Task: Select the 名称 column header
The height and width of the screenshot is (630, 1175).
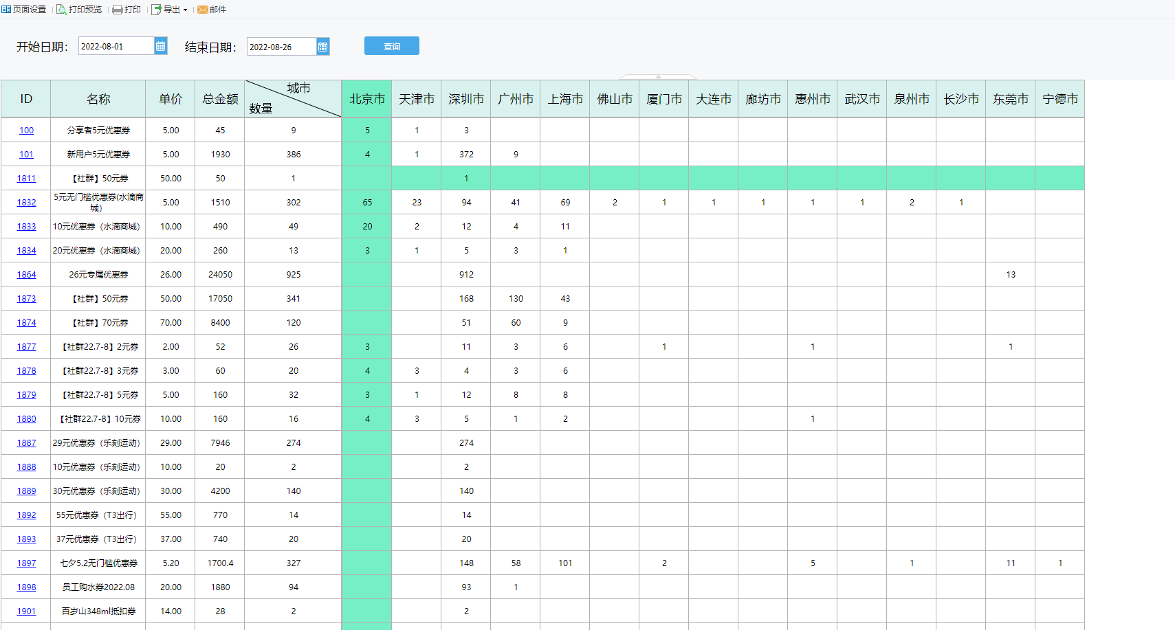Action: [x=98, y=99]
